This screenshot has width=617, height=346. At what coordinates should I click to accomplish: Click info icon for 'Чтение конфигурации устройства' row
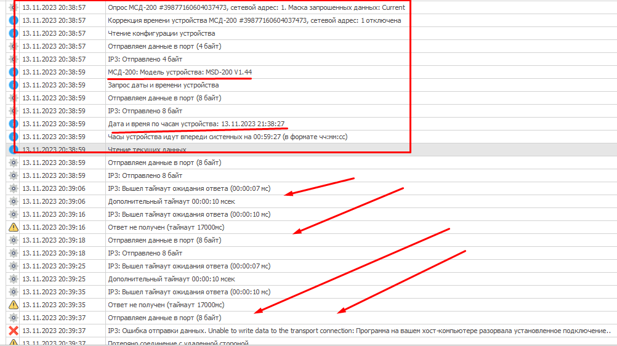(14, 33)
